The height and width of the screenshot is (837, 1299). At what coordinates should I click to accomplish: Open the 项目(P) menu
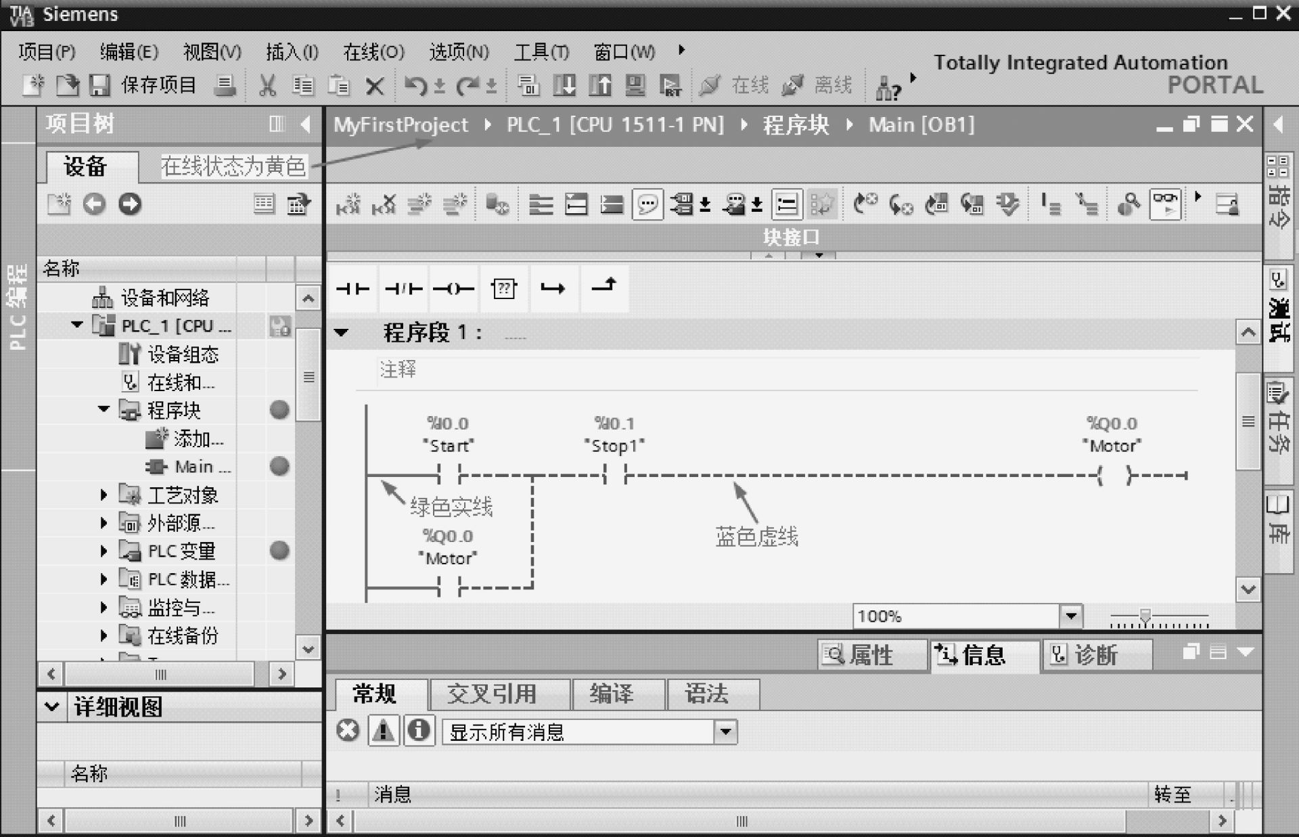pyautogui.click(x=47, y=51)
